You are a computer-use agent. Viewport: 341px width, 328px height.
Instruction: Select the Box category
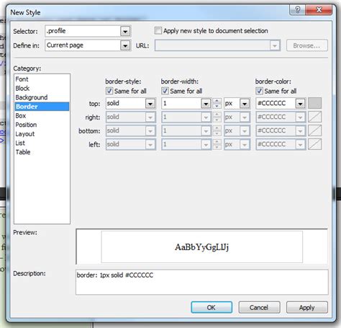[42, 115]
